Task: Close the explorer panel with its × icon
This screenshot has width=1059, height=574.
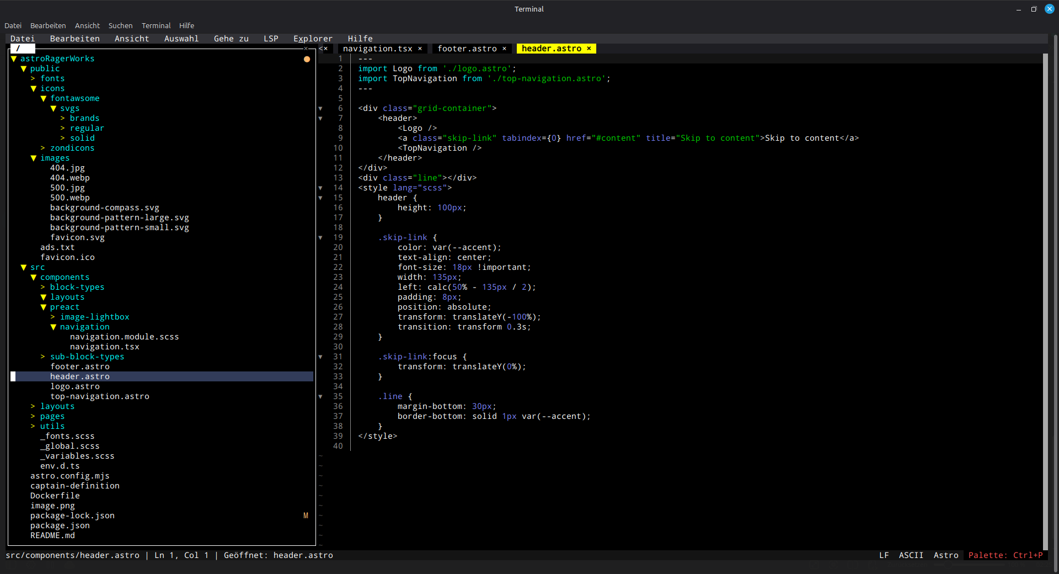Action: pyautogui.click(x=306, y=49)
